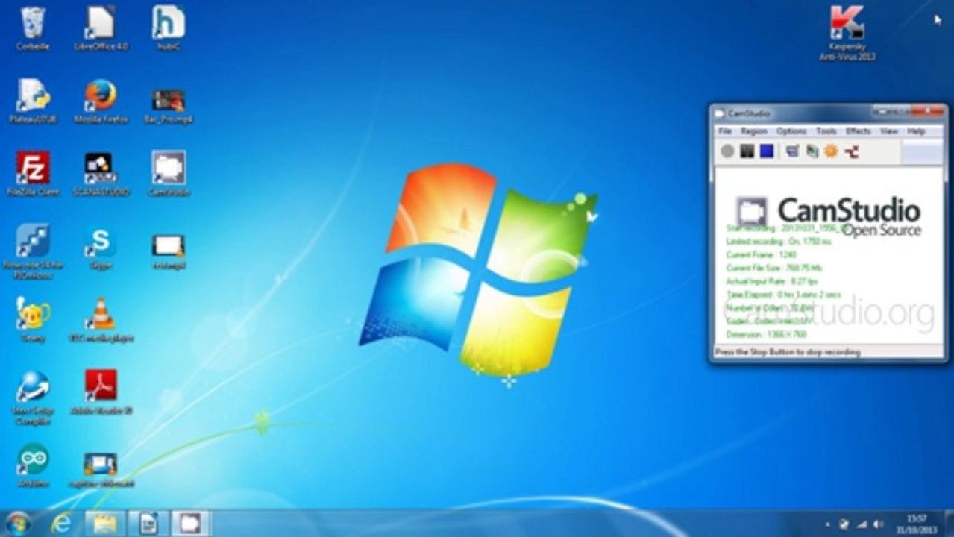Open the Effects menu in CamStudio

tap(858, 131)
